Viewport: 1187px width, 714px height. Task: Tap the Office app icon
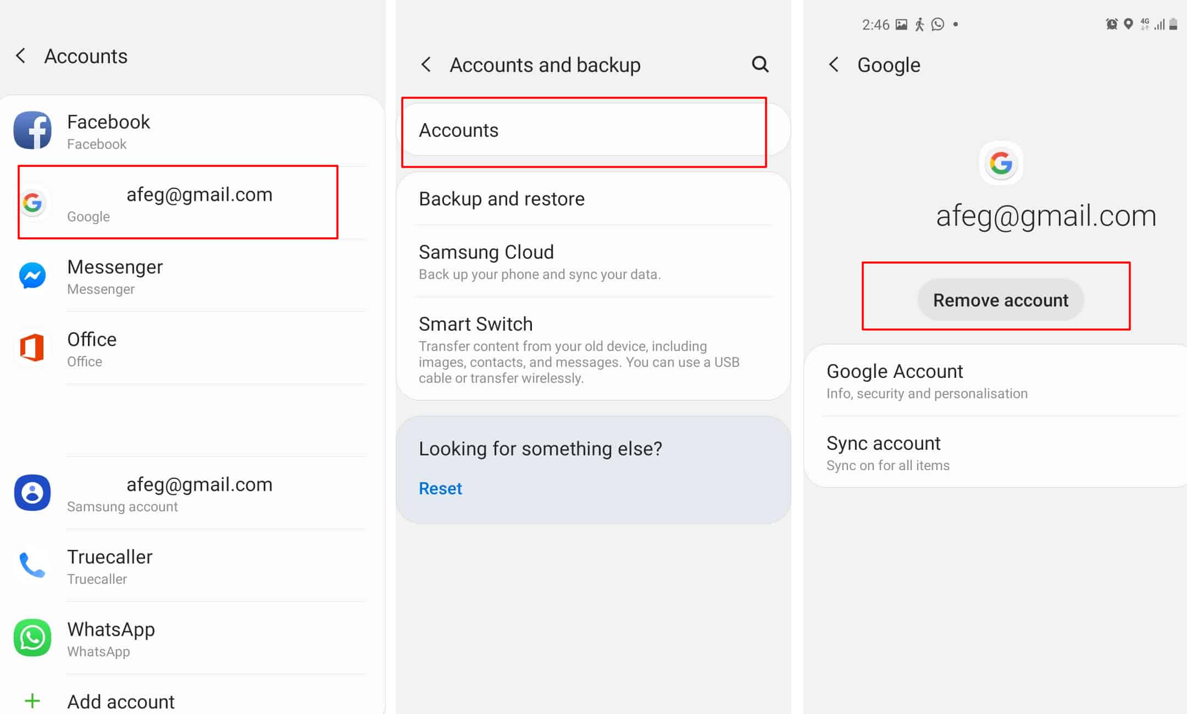point(32,348)
